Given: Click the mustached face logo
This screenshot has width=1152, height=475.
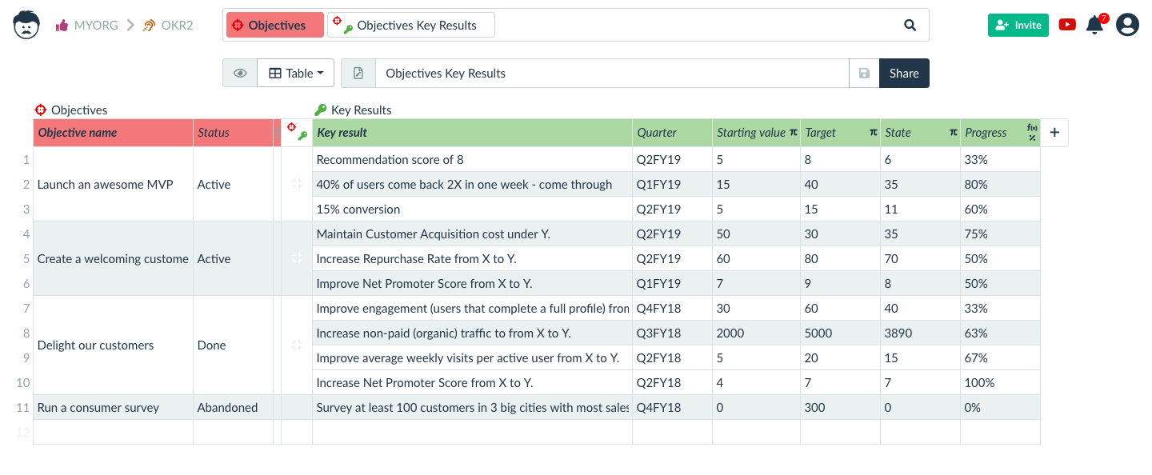Looking at the screenshot, I should point(26,25).
